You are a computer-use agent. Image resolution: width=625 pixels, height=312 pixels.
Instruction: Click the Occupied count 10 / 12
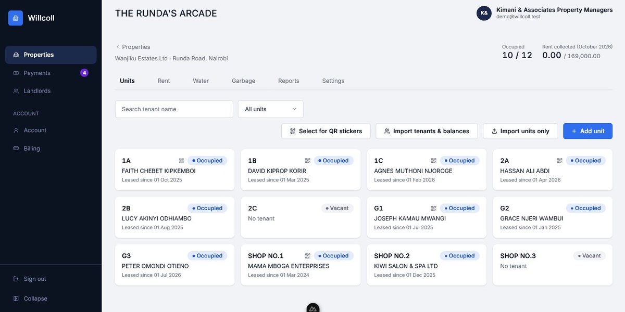pos(517,55)
